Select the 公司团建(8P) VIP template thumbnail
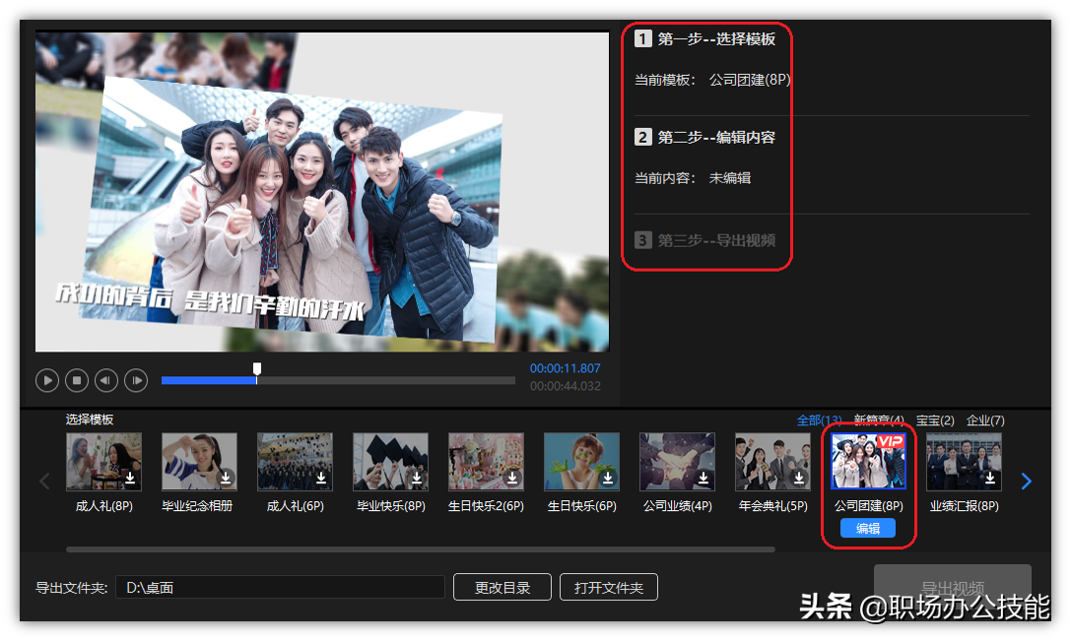Image resolution: width=1071 pixels, height=641 pixels. tap(868, 462)
